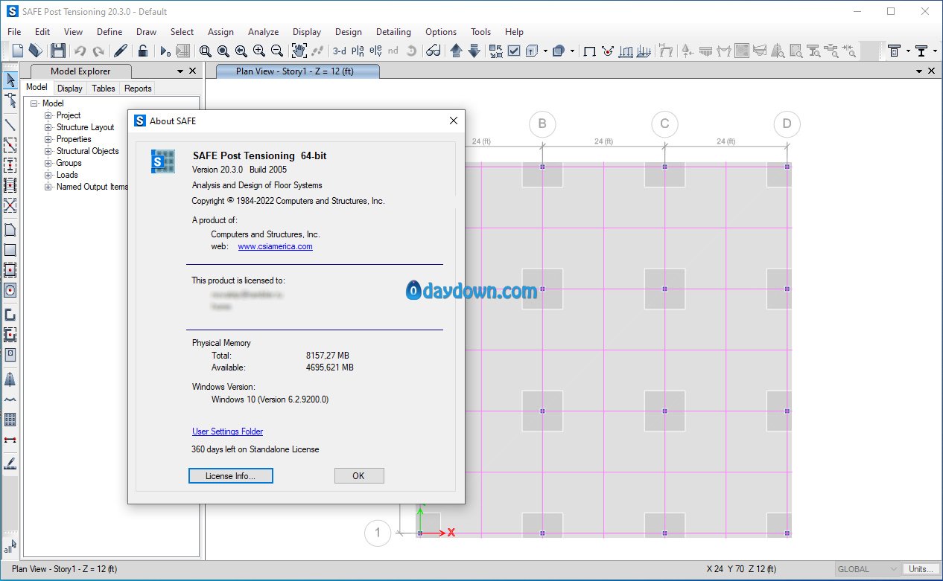This screenshot has height=581, width=943.
Task: Select the Structure Layout tree item
Action: (x=86, y=127)
